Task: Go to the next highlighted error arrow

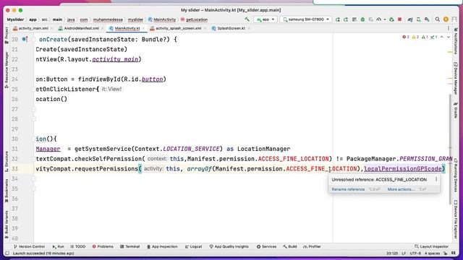Action: [x=449, y=37]
